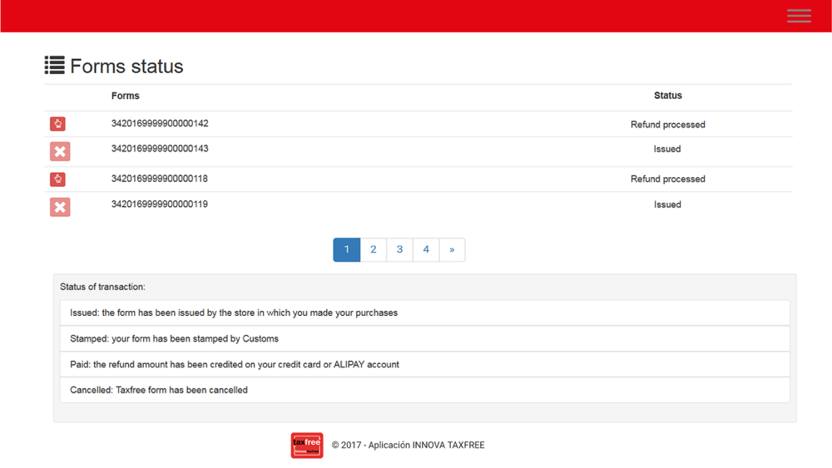The width and height of the screenshot is (832, 468).
Task: Click Issued status of form ending 119
Action: click(667, 204)
